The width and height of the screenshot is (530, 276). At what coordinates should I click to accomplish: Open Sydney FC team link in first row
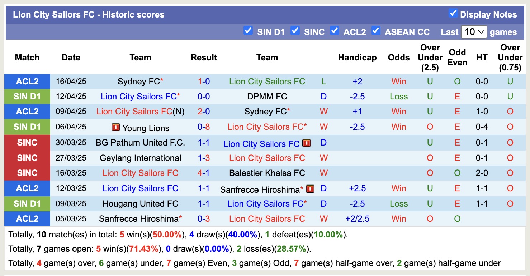[x=138, y=82]
